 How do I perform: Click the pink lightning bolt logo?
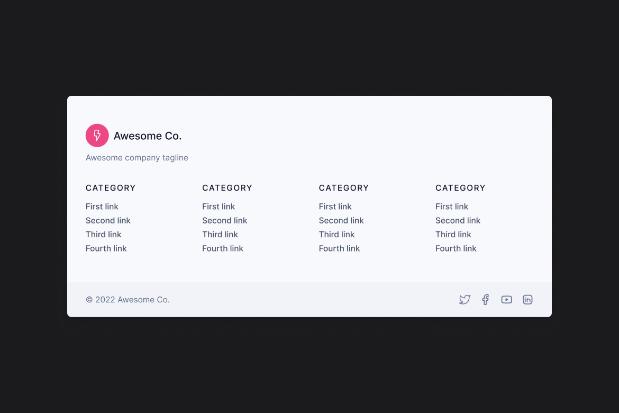pos(97,135)
